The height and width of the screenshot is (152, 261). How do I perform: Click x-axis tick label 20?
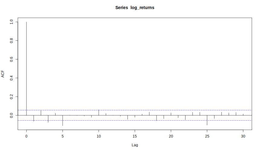[x=171, y=136]
